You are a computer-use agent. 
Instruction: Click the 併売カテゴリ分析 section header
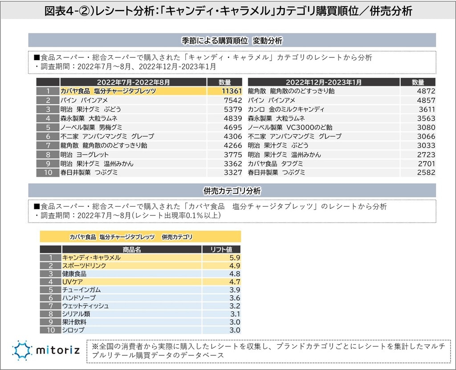tap(232, 191)
